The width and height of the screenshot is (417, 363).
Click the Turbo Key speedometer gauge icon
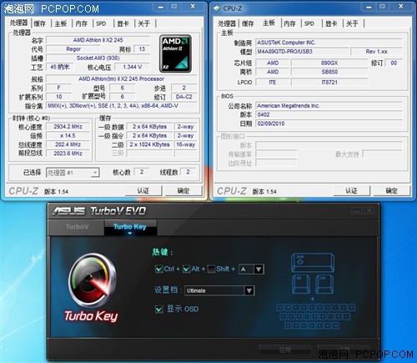92,280
